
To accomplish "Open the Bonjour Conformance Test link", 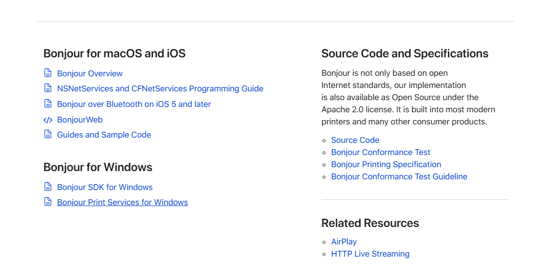I will pos(381,152).
